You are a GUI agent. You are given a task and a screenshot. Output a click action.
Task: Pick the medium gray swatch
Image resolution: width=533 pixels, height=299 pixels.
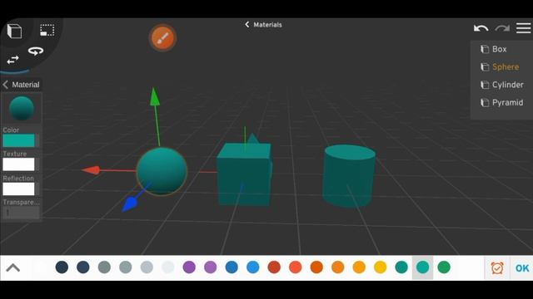tap(126, 267)
